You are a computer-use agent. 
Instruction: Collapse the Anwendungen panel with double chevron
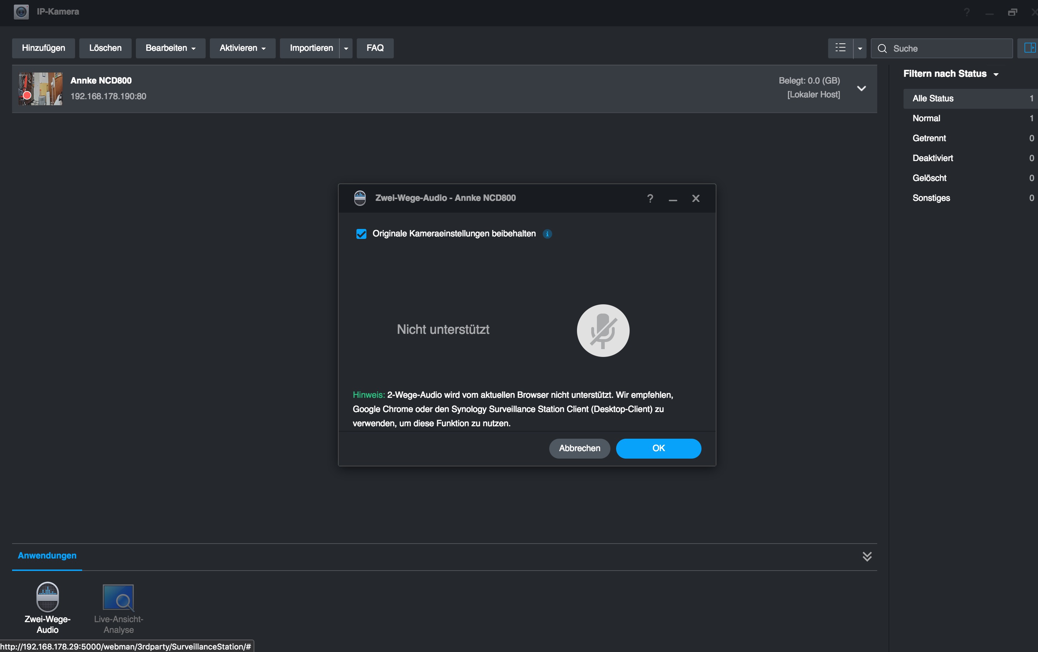(867, 556)
